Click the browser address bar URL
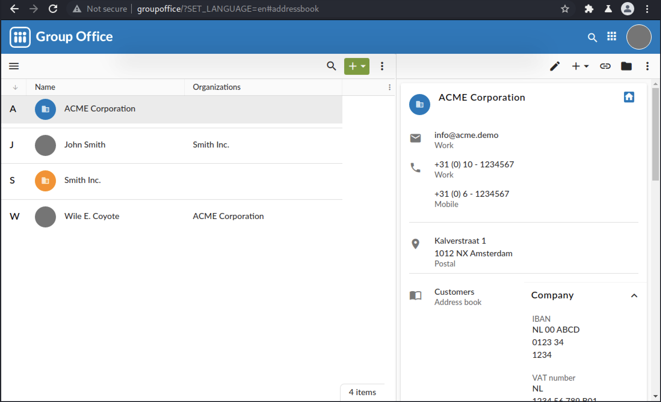 tap(228, 9)
